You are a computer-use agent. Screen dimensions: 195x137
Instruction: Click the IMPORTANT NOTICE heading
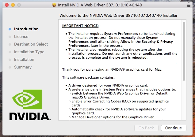click(x=80, y=26)
